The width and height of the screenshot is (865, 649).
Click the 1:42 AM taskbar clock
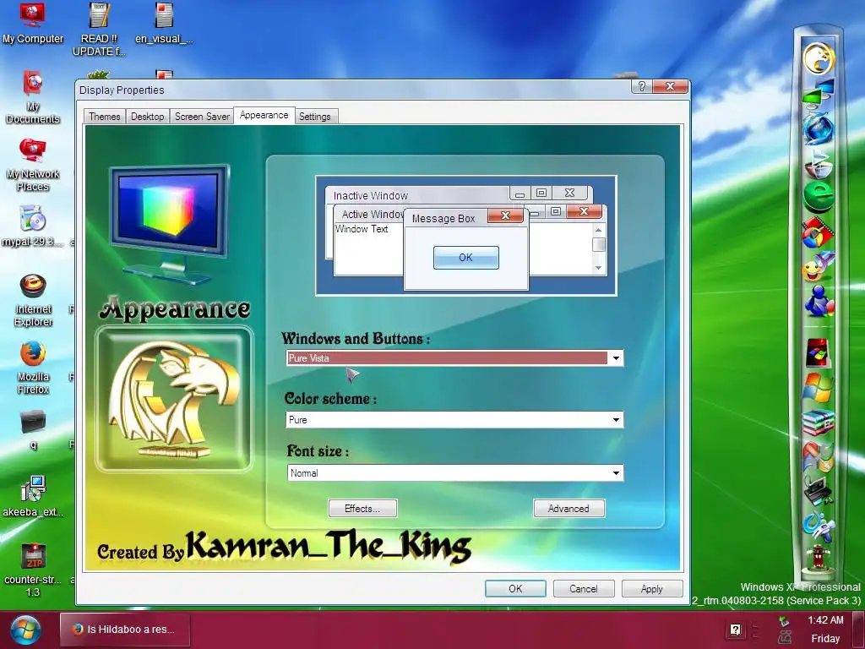825,620
